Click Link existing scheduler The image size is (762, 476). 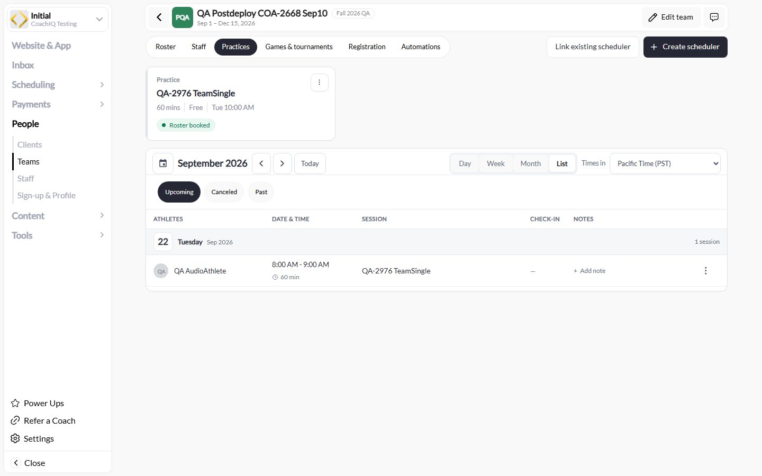coord(593,47)
